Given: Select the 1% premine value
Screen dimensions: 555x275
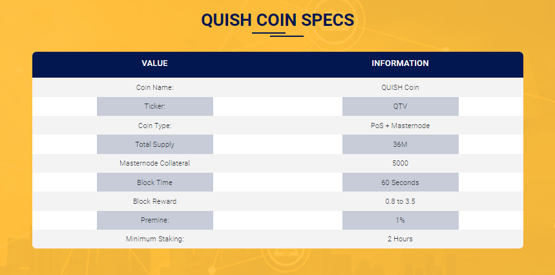Looking at the screenshot, I should 401,220.
